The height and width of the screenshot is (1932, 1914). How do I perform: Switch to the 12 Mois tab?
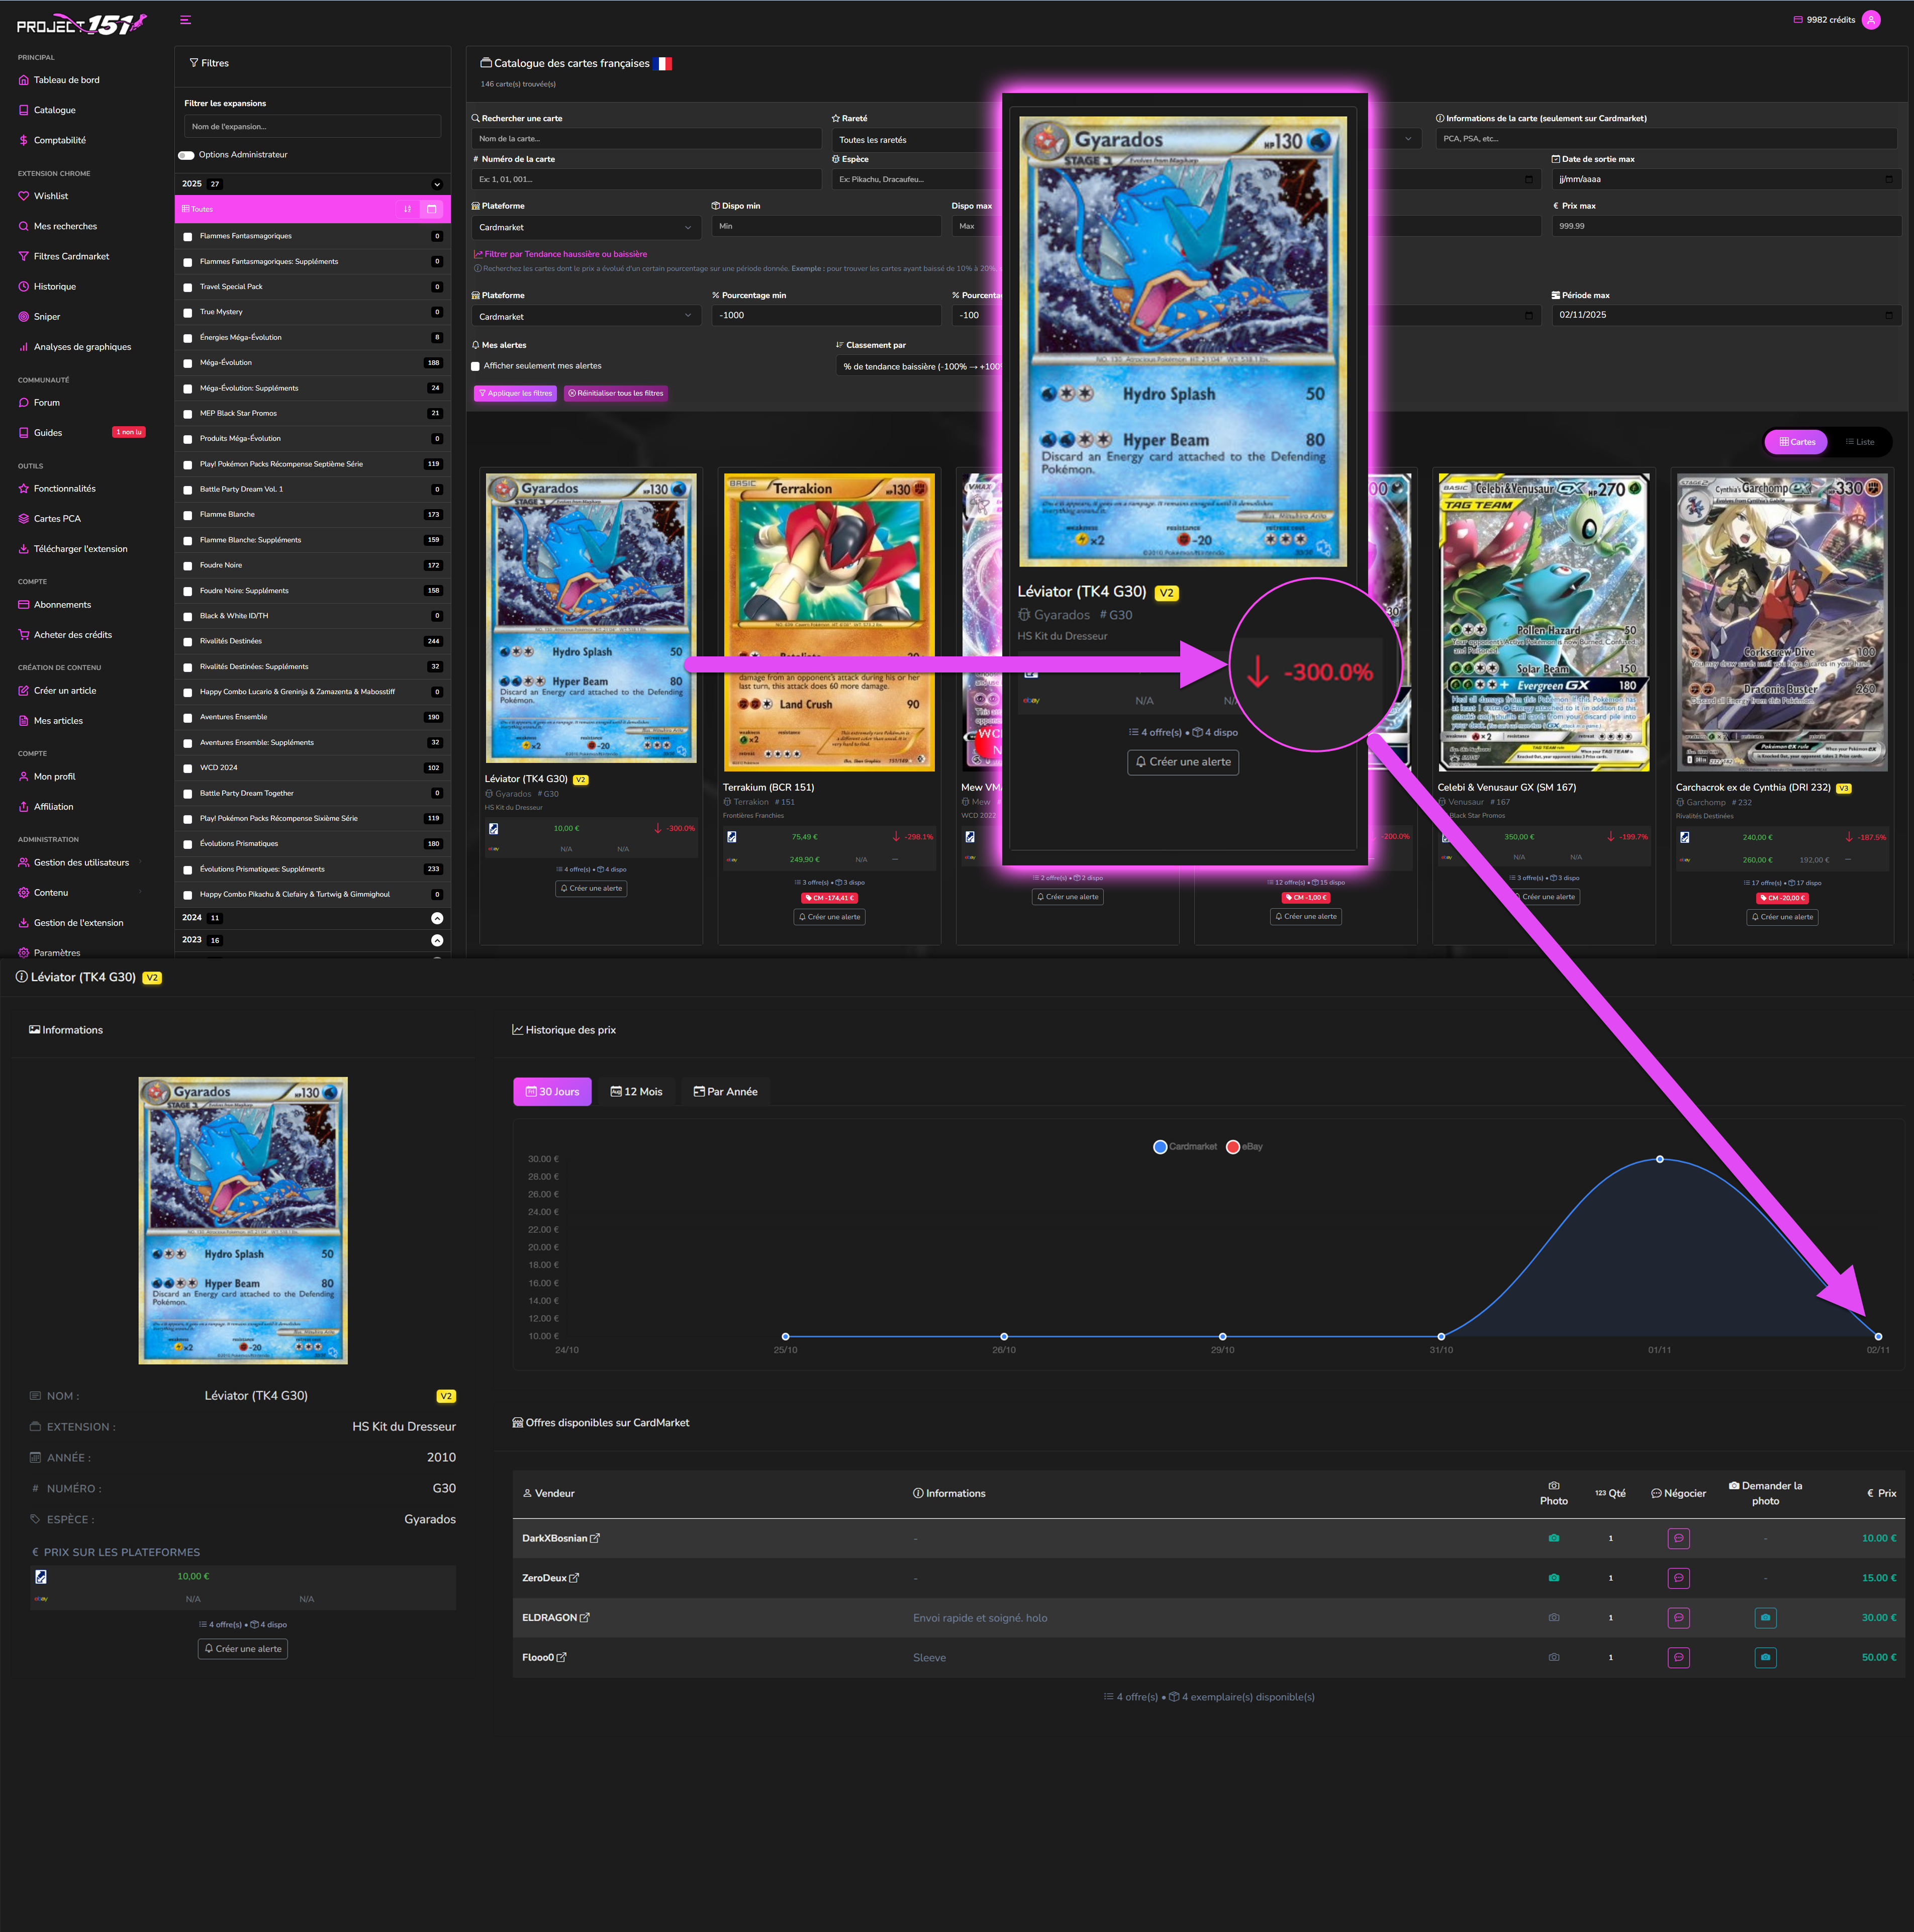(x=636, y=1091)
